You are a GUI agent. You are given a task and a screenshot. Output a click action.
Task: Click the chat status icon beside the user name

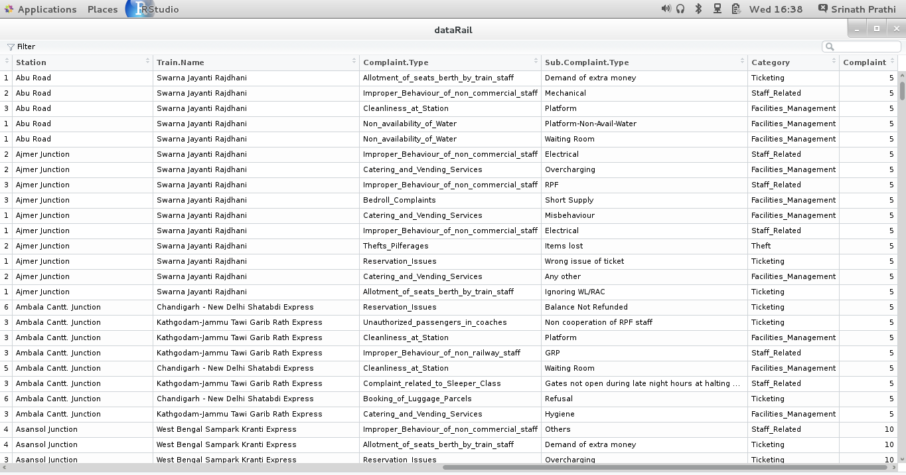pyautogui.click(x=822, y=9)
